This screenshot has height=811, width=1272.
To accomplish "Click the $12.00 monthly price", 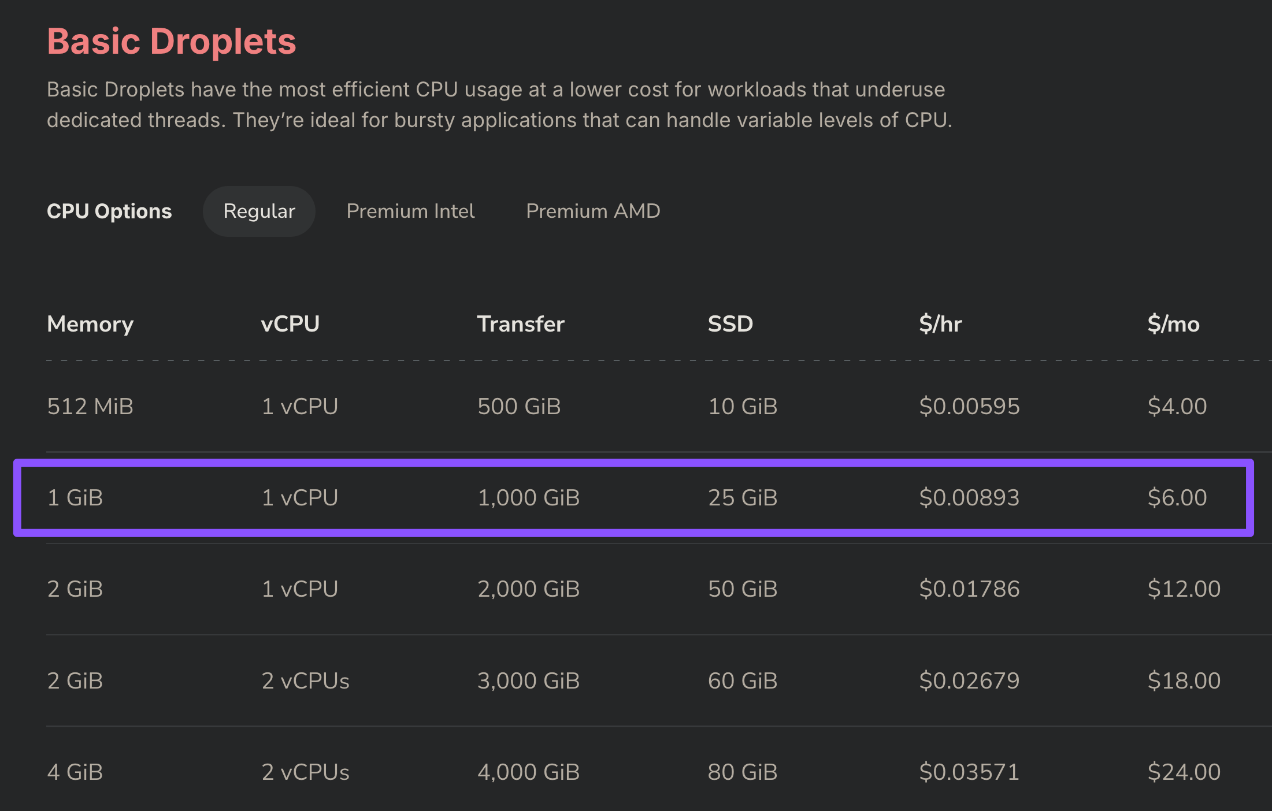I will click(x=1184, y=589).
